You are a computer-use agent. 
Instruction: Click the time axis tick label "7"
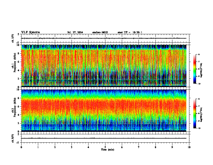pos(139,147)
